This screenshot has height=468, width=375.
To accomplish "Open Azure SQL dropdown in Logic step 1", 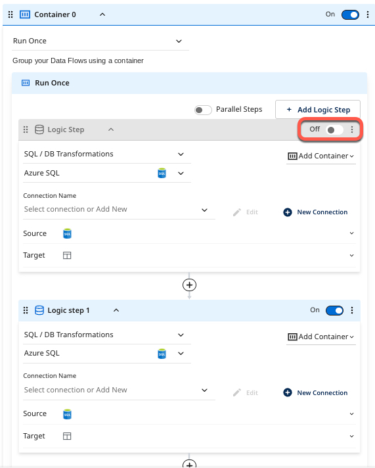I will [107, 354].
